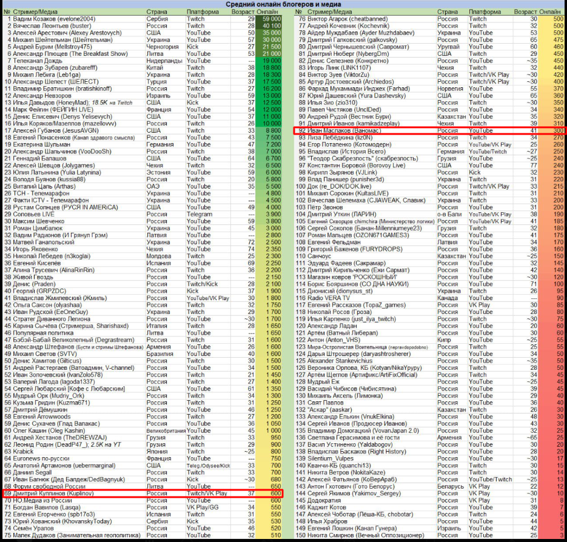Select "VK Play/GG" platform cell for Богдан Вавилов
567x542 pixels.
[203, 507]
